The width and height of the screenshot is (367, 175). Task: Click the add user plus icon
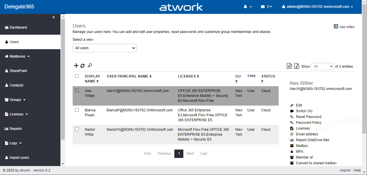(x=76, y=66)
